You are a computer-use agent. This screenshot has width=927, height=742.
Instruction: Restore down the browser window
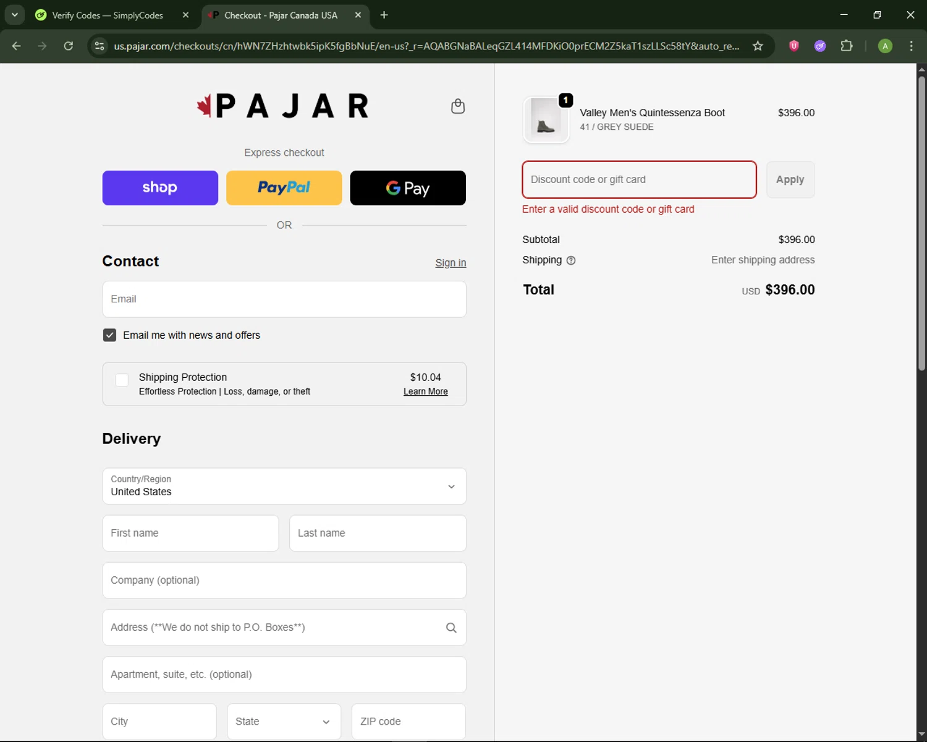click(877, 15)
